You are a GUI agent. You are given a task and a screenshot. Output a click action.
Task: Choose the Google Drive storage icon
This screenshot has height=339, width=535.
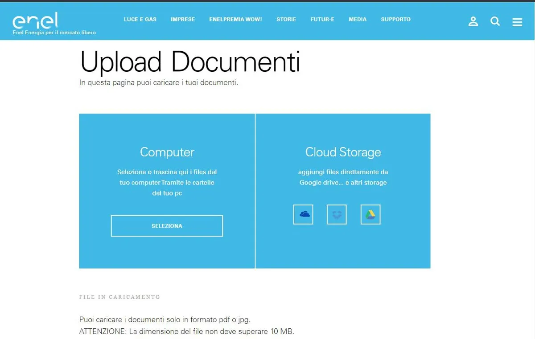point(370,214)
